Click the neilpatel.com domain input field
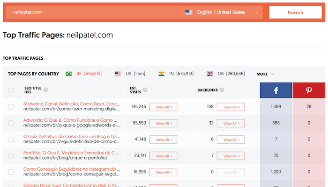 click(x=92, y=12)
